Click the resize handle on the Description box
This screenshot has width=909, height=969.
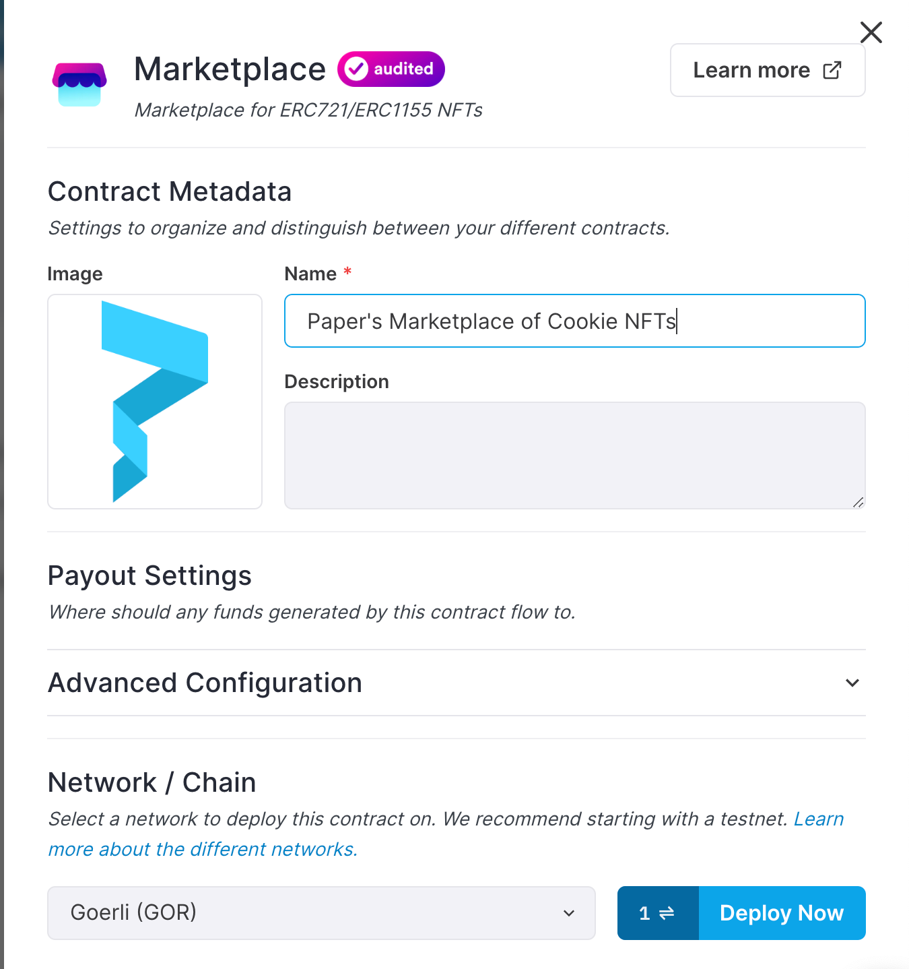click(x=859, y=503)
